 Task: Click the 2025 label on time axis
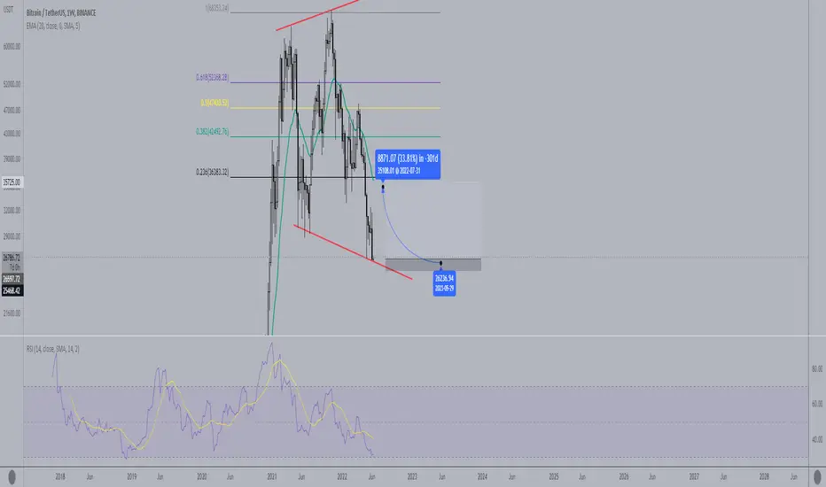554,477
